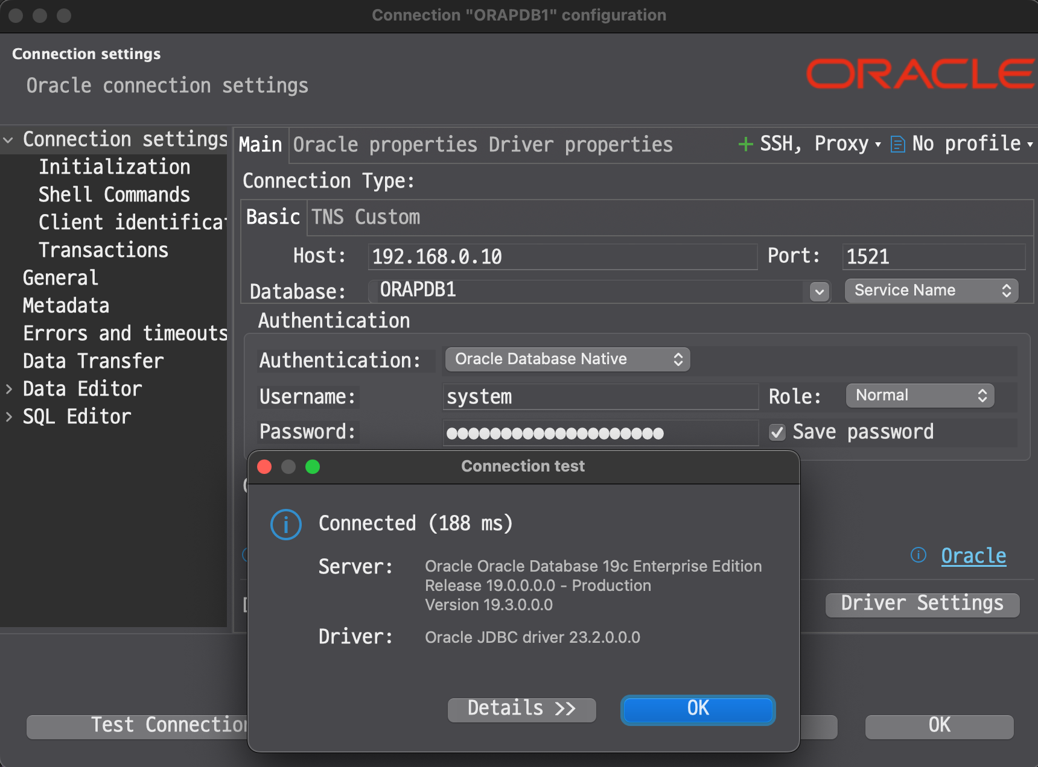Screen dimensions: 1038x767
Task: Click the green zoom button of Connection test dialog
Action: 313,467
